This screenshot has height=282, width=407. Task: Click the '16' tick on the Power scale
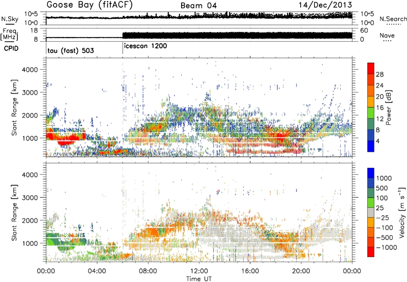[380, 107]
